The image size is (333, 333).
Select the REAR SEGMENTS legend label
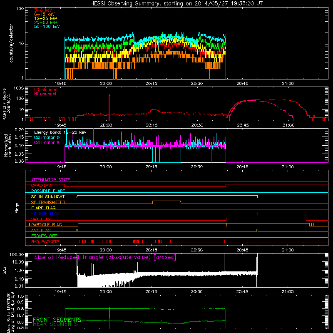click(55, 324)
